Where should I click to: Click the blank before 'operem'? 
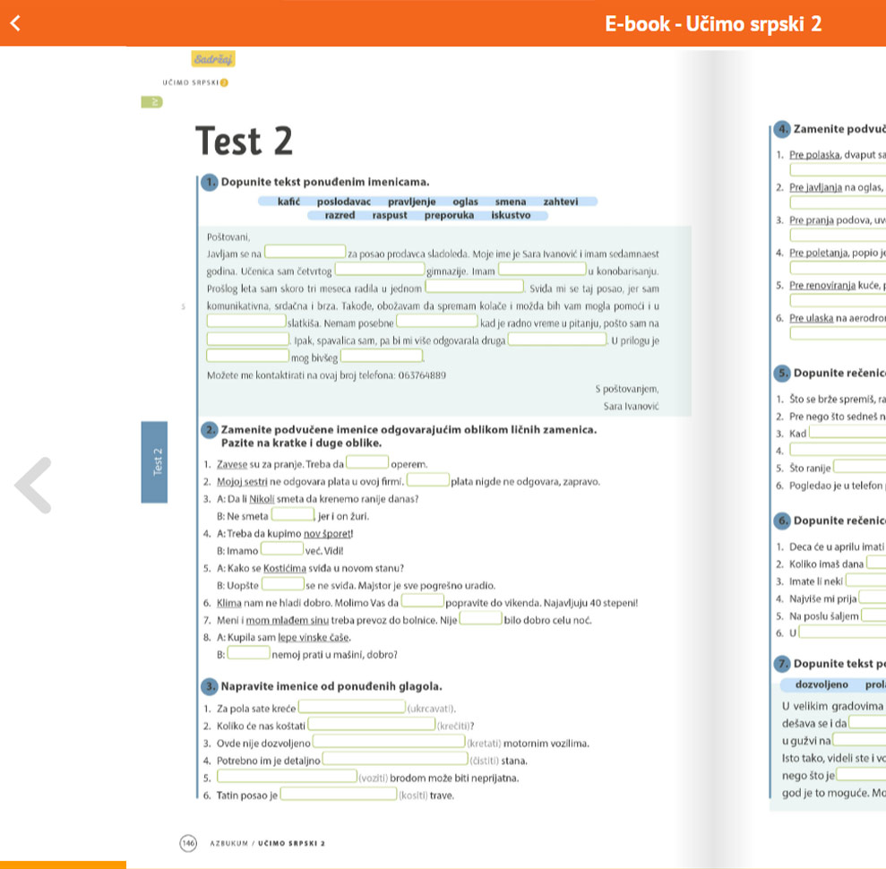[x=367, y=463]
